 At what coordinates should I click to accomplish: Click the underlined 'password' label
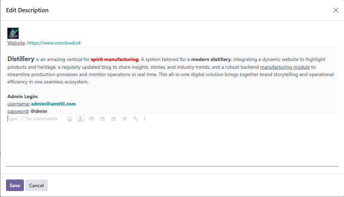click(x=18, y=111)
